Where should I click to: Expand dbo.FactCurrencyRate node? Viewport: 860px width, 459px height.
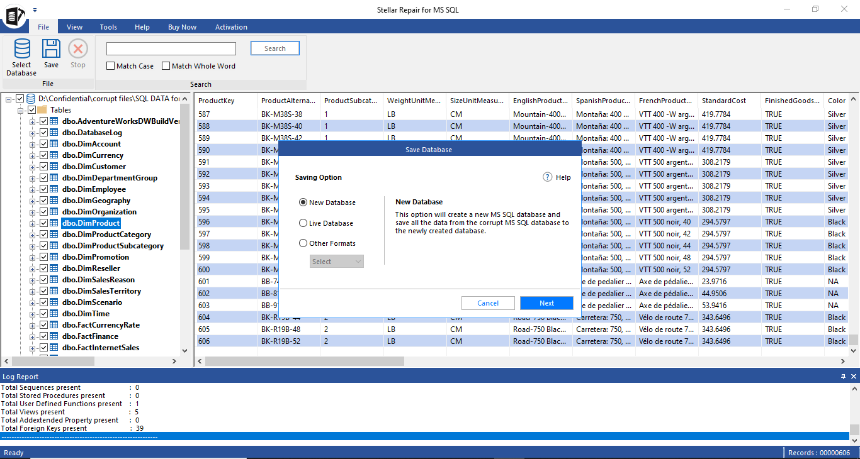pos(33,325)
